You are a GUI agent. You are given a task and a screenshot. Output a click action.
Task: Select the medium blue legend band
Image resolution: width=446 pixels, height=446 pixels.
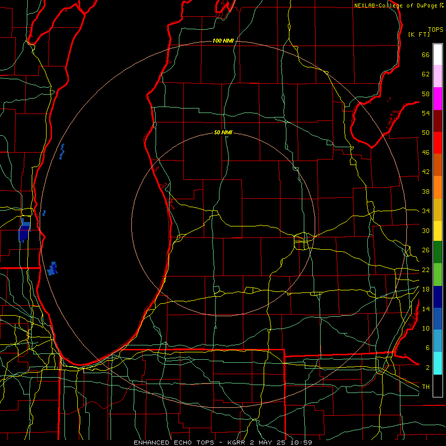[x=438, y=319]
